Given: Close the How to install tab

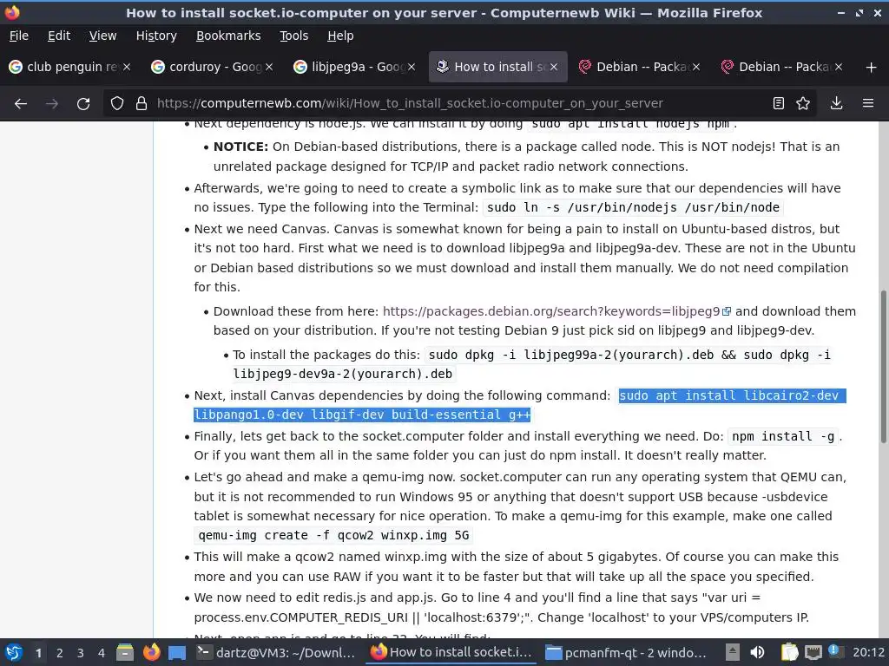Looking at the screenshot, I should 554,67.
